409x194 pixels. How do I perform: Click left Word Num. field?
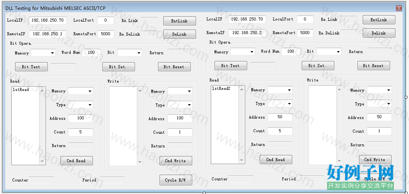[x=91, y=53]
